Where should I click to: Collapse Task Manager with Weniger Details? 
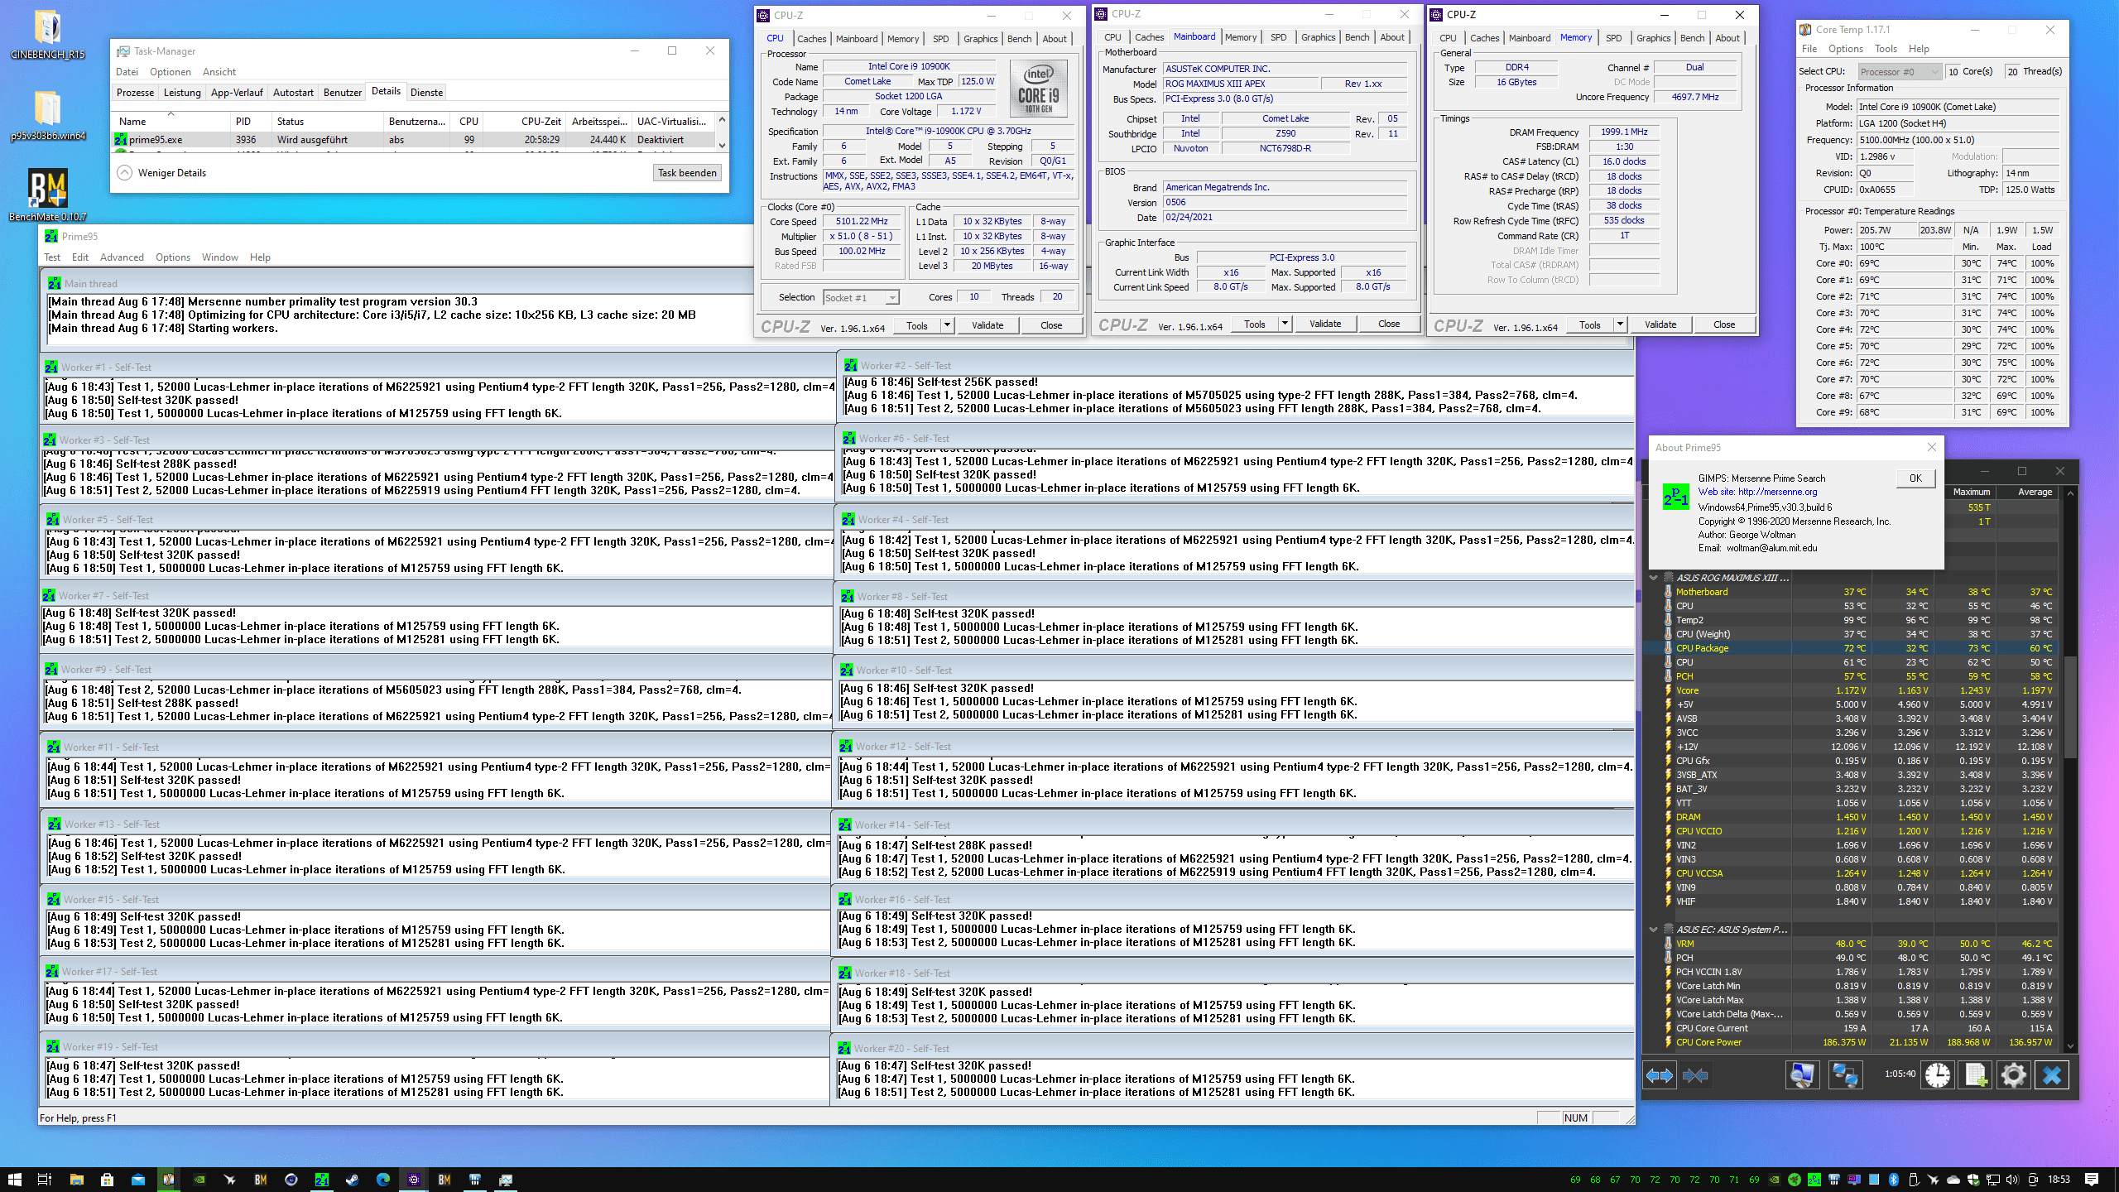(161, 173)
